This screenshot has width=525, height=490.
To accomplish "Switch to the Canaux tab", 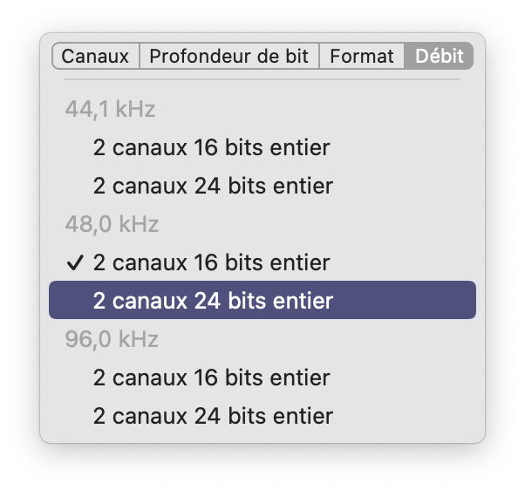I will pos(96,56).
